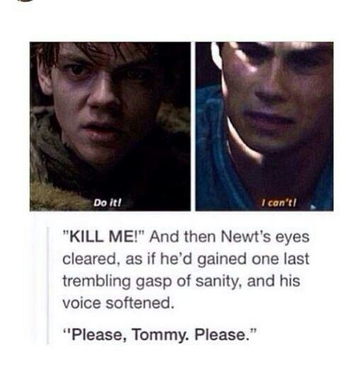
Task: Open the left photo captioned Do it!
Action: point(110,126)
